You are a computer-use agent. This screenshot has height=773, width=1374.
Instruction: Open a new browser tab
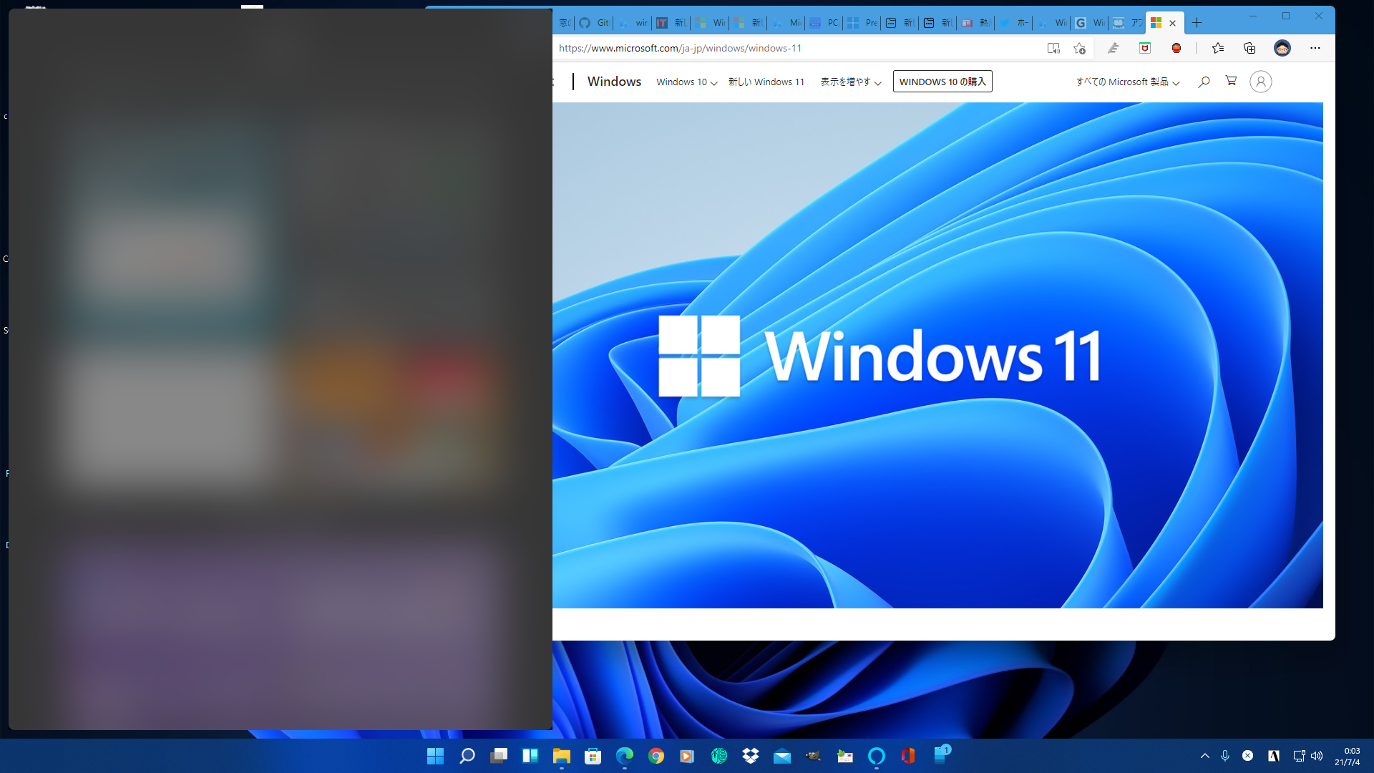(x=1197, y=23)
